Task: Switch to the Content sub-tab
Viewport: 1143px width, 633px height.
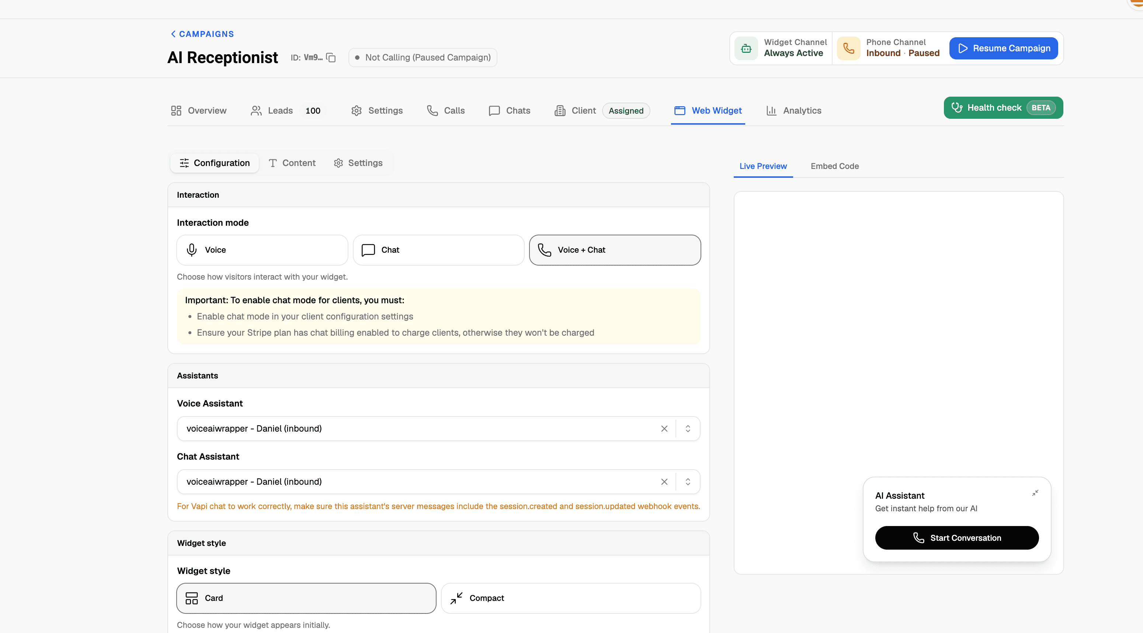Action: 292,163
